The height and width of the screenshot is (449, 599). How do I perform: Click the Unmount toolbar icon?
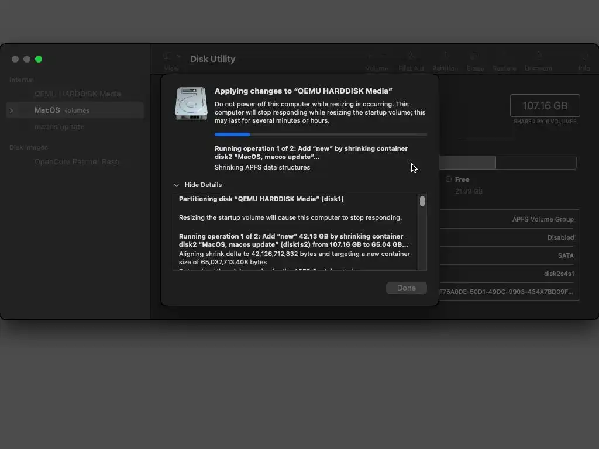538,56
